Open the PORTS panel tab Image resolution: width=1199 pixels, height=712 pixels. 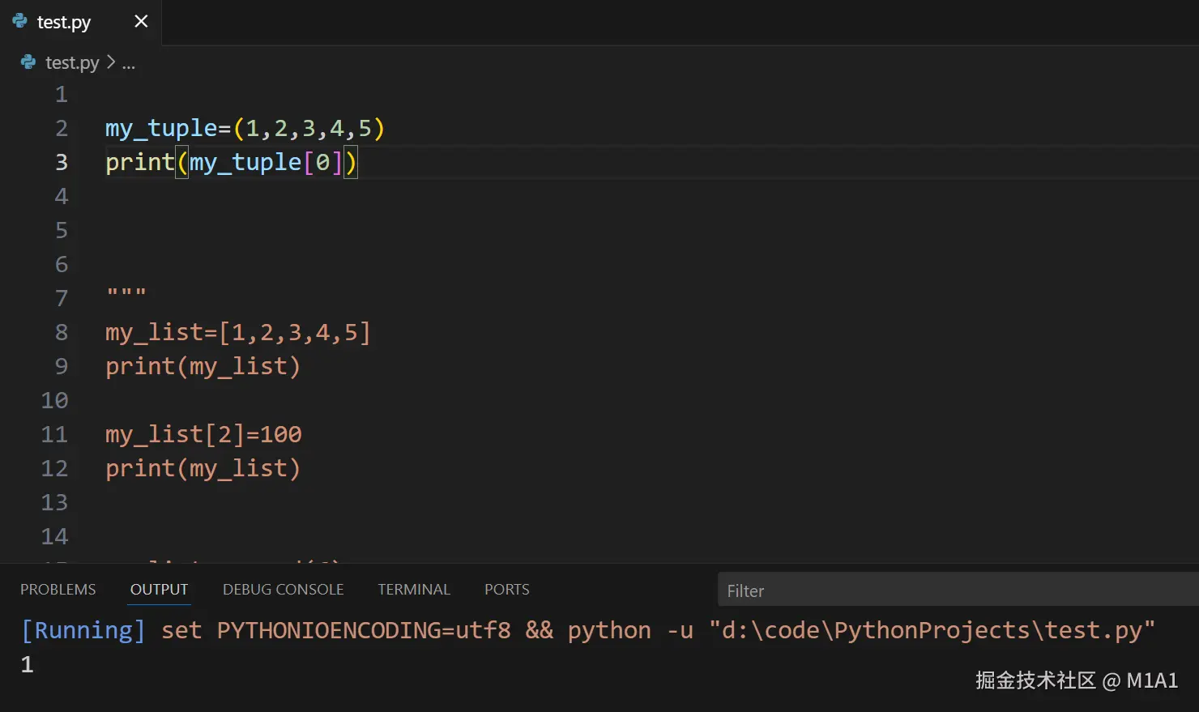point(506,590)
